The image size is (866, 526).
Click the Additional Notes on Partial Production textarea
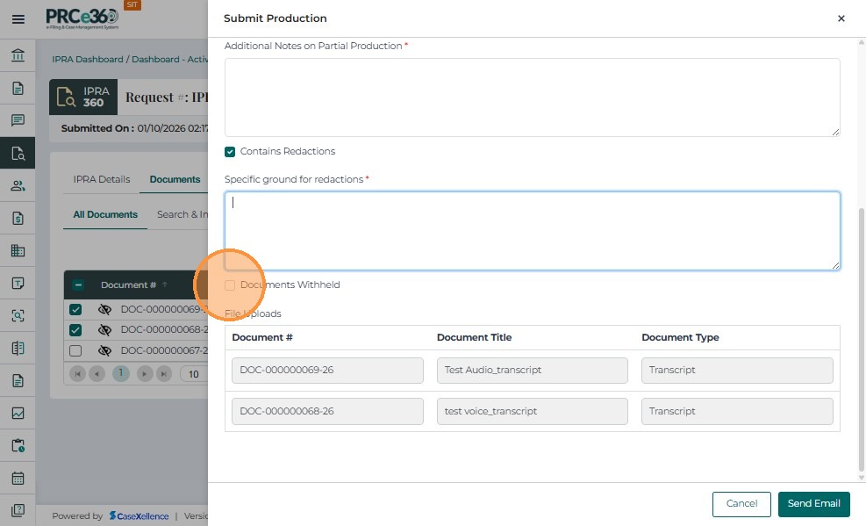(532, 97)
